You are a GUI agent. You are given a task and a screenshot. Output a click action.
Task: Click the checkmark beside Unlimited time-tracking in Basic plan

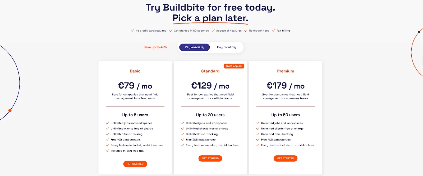point(107,134)
